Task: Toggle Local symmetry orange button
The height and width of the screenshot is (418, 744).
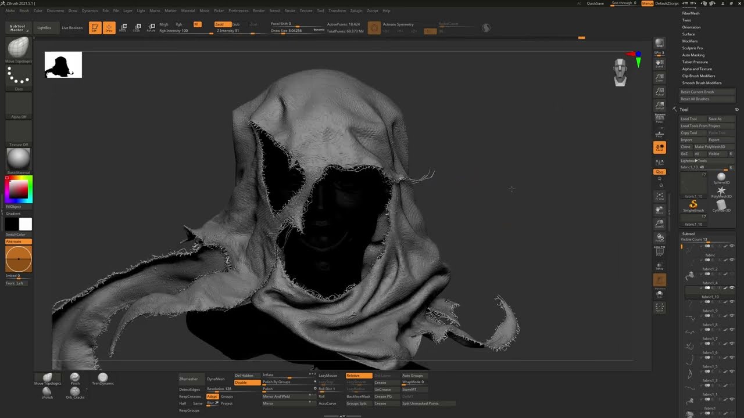Action: pyautogui.click(x=659, y=147)
